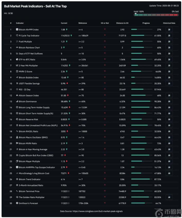The height and width of the screenshot is (218, 182).
Task: View Altcoin Season Index historical chart icon
Action: coord(169,96)
